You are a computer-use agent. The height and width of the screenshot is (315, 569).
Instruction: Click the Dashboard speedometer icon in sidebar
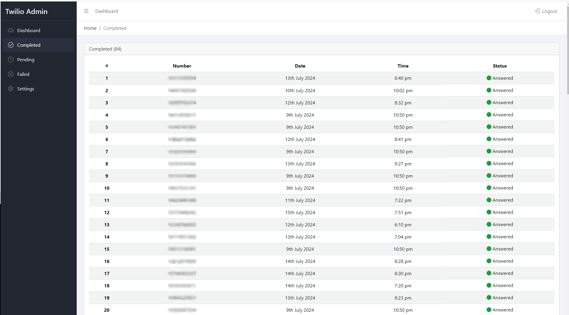[x=11, y=30]
